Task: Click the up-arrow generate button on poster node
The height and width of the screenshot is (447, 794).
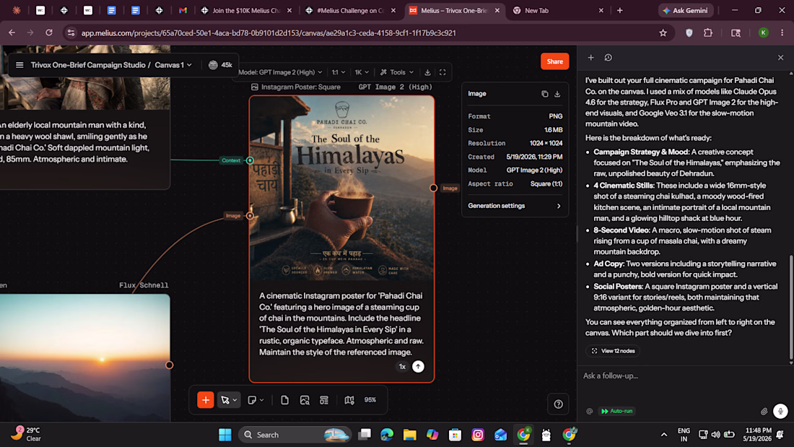Action: pos(418,366)
